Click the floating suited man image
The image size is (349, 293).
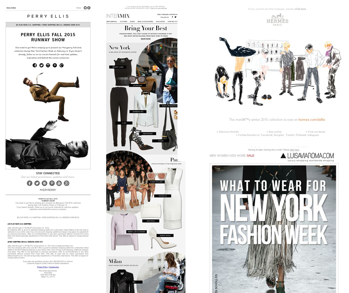(x=51, y=97)
